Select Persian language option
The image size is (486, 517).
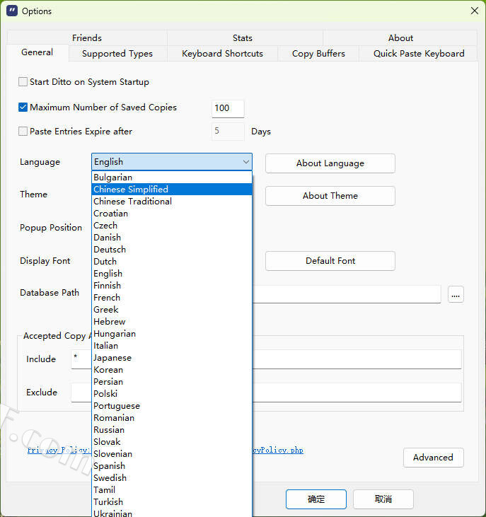coord(172,382)
